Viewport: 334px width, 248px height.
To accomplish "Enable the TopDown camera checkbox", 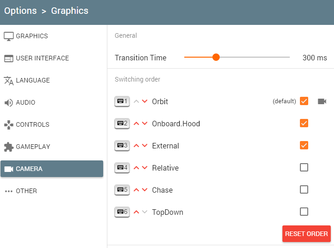I will pos(304,212).
